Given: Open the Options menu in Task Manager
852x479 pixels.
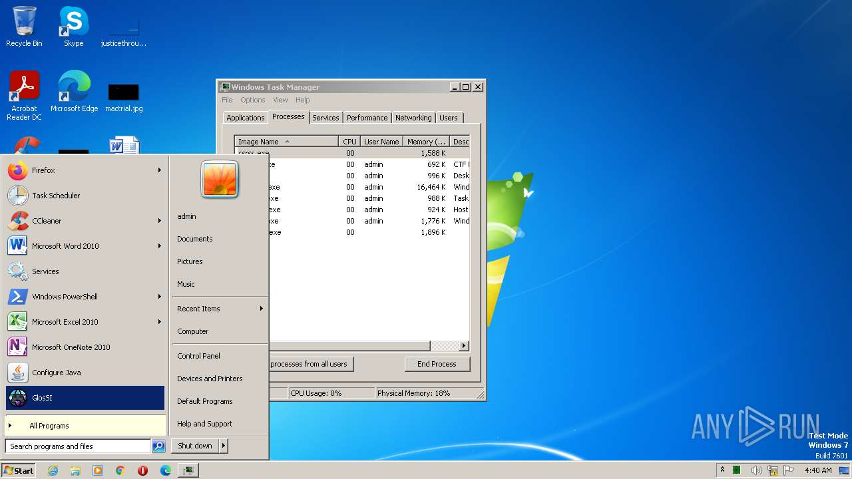Looking at the screenshot, I should 253,100.
